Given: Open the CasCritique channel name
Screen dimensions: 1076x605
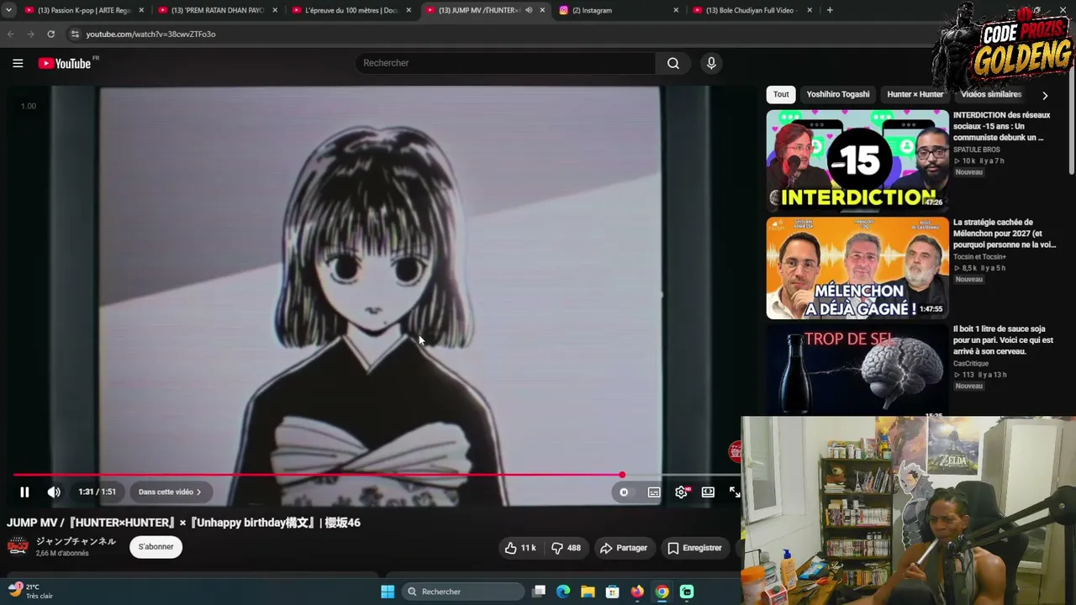Looking at the screenshot, I should (971, 364).
